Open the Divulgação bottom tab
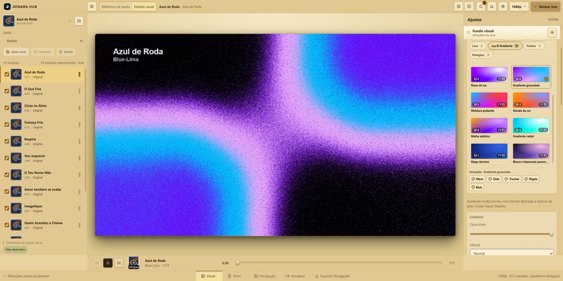563x281 pixels. tap(265, 276)
